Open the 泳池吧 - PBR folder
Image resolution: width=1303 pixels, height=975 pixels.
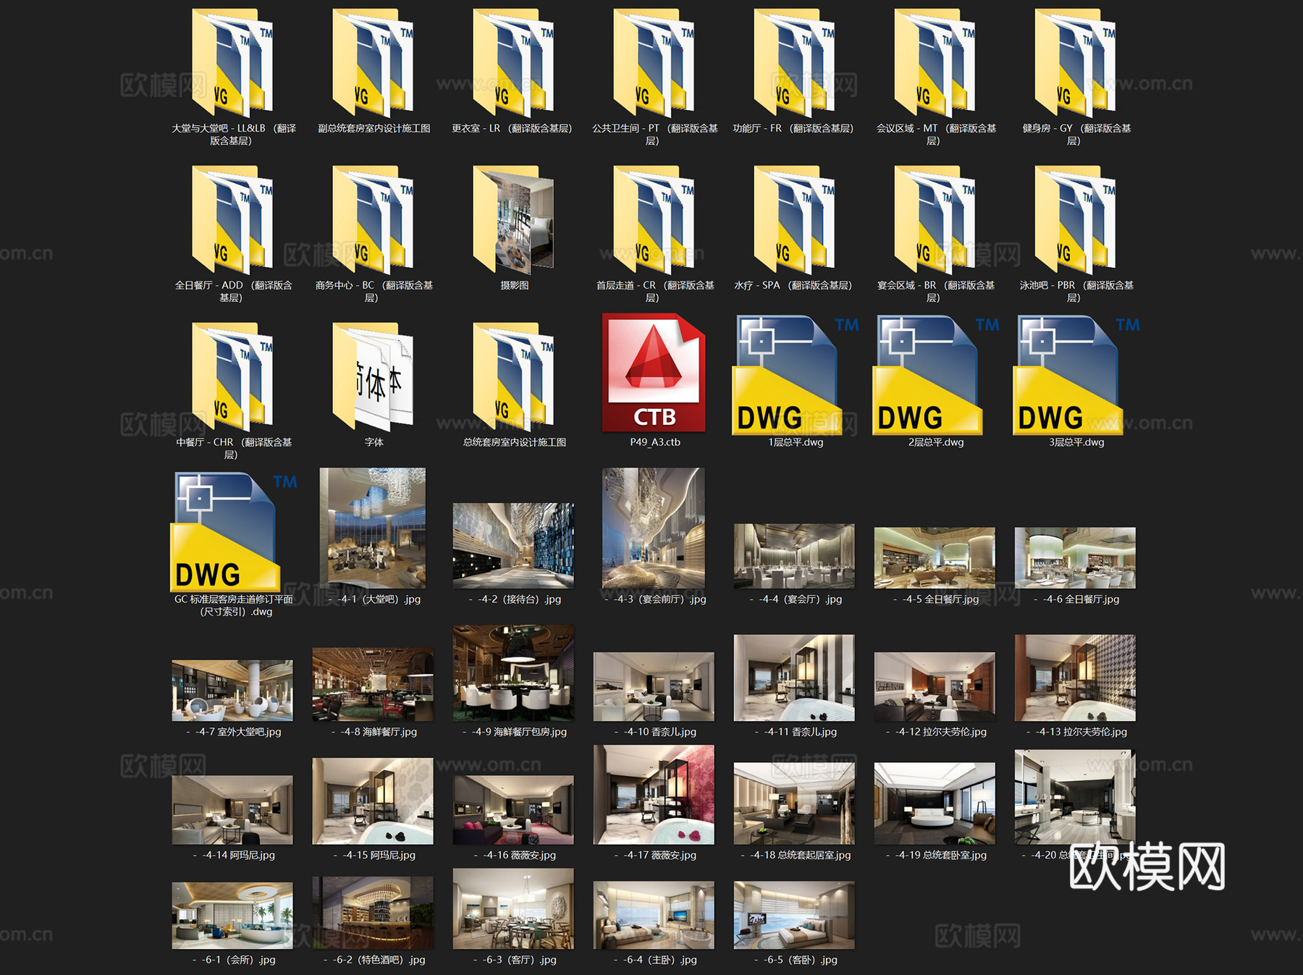[1075, 220]
